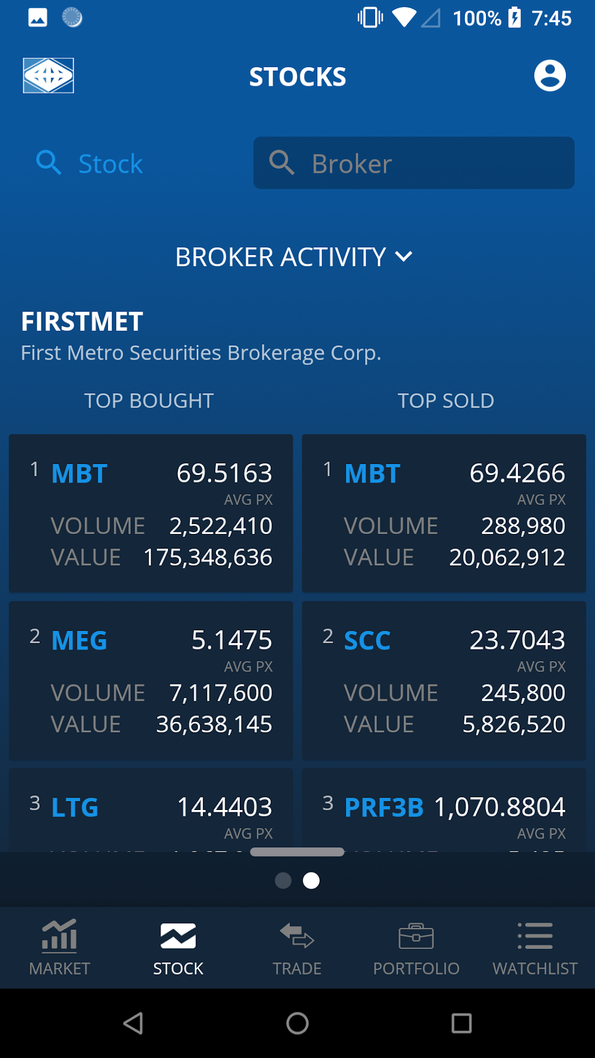Viewport: 595px width, 1058px height.
Task: Open the Market tab
Action: (60, 947)
